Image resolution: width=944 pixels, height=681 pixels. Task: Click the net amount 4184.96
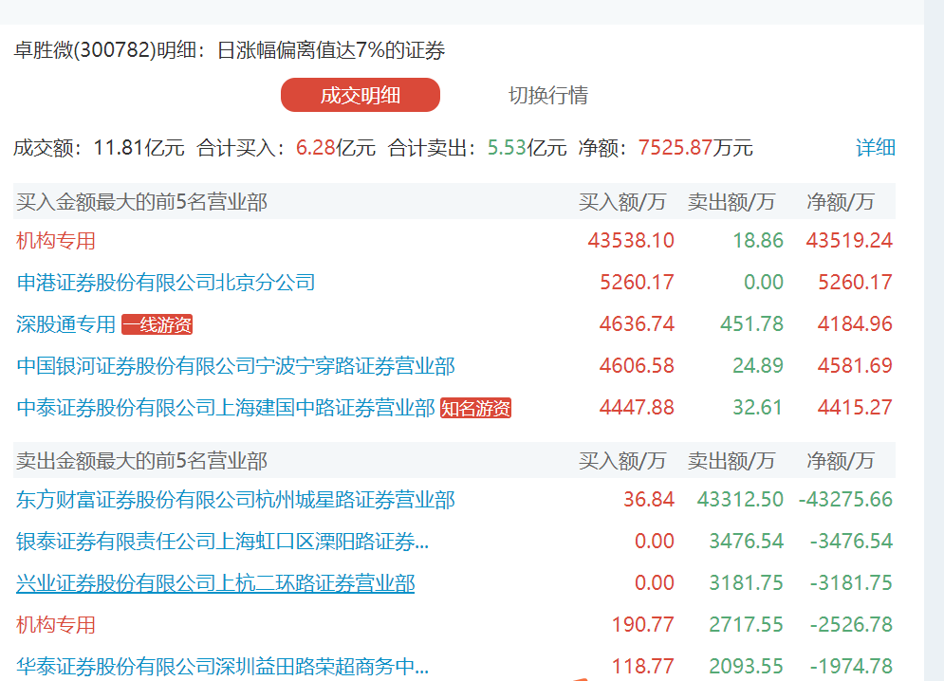(855, 324)
